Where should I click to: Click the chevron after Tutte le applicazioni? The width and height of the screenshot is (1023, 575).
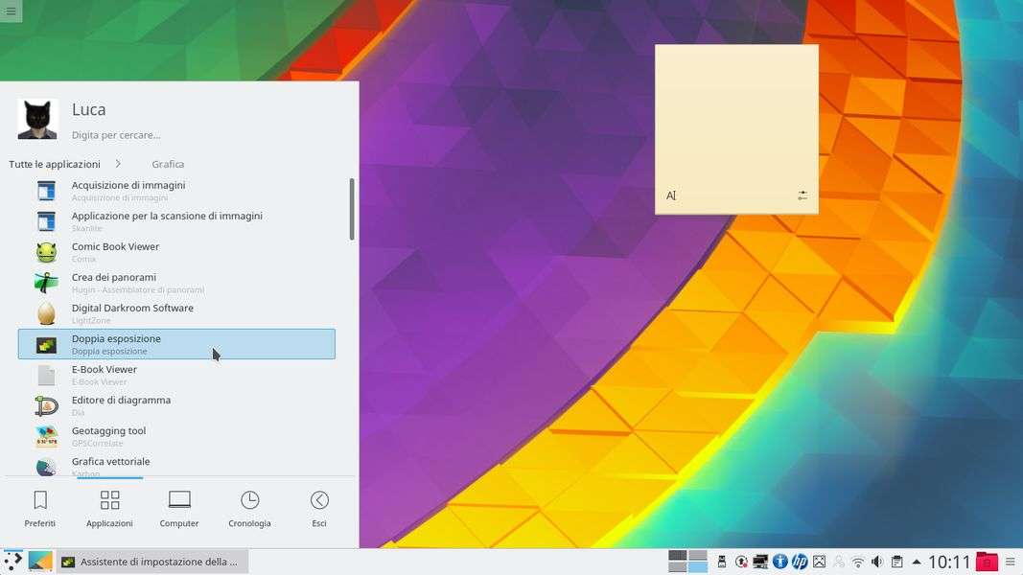tap(118, 164)
